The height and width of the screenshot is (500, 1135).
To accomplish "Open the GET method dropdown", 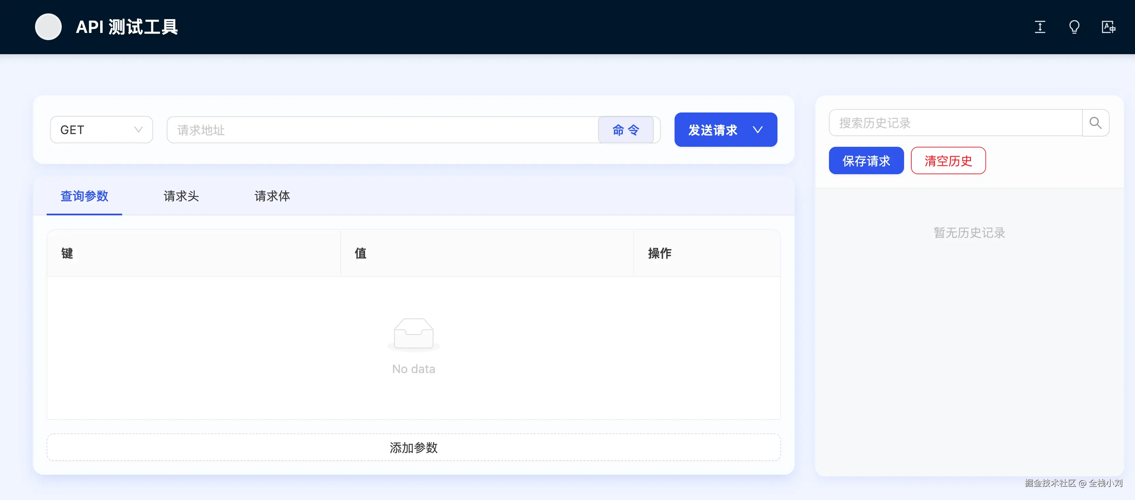I will pyautogui.click(x=101, y=130).
